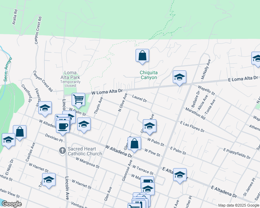
Task: Click the Aralia Rd label
Action: coord(15,17)
